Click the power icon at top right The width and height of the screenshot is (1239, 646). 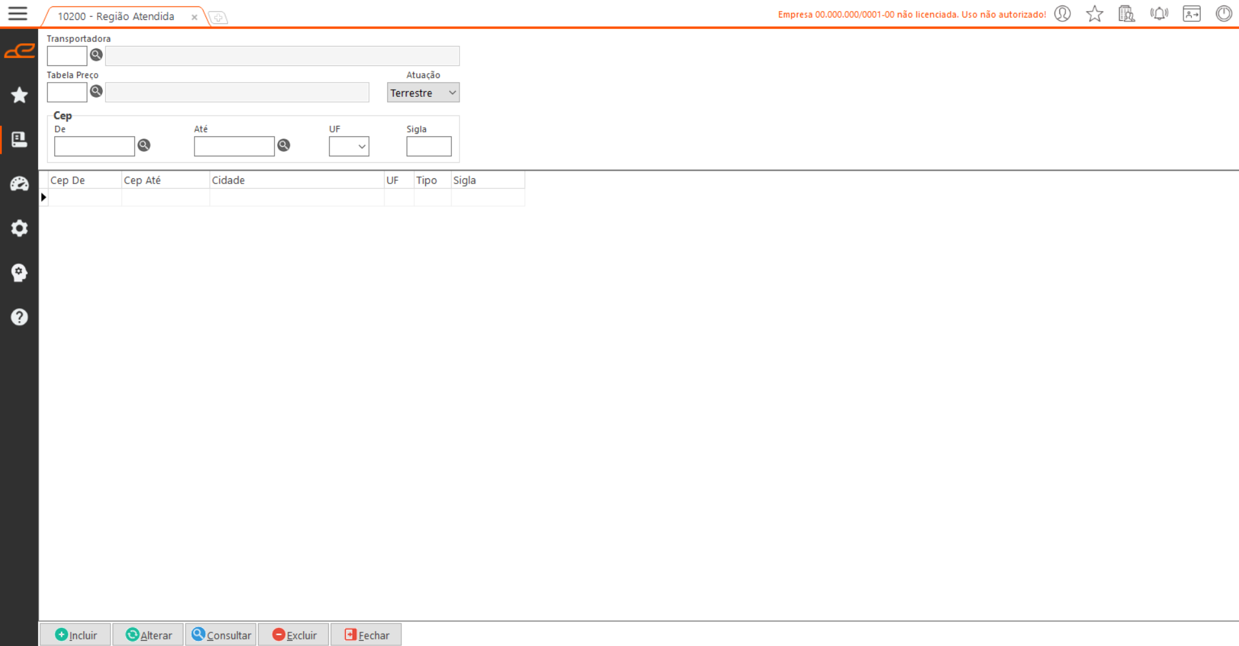1223,14
